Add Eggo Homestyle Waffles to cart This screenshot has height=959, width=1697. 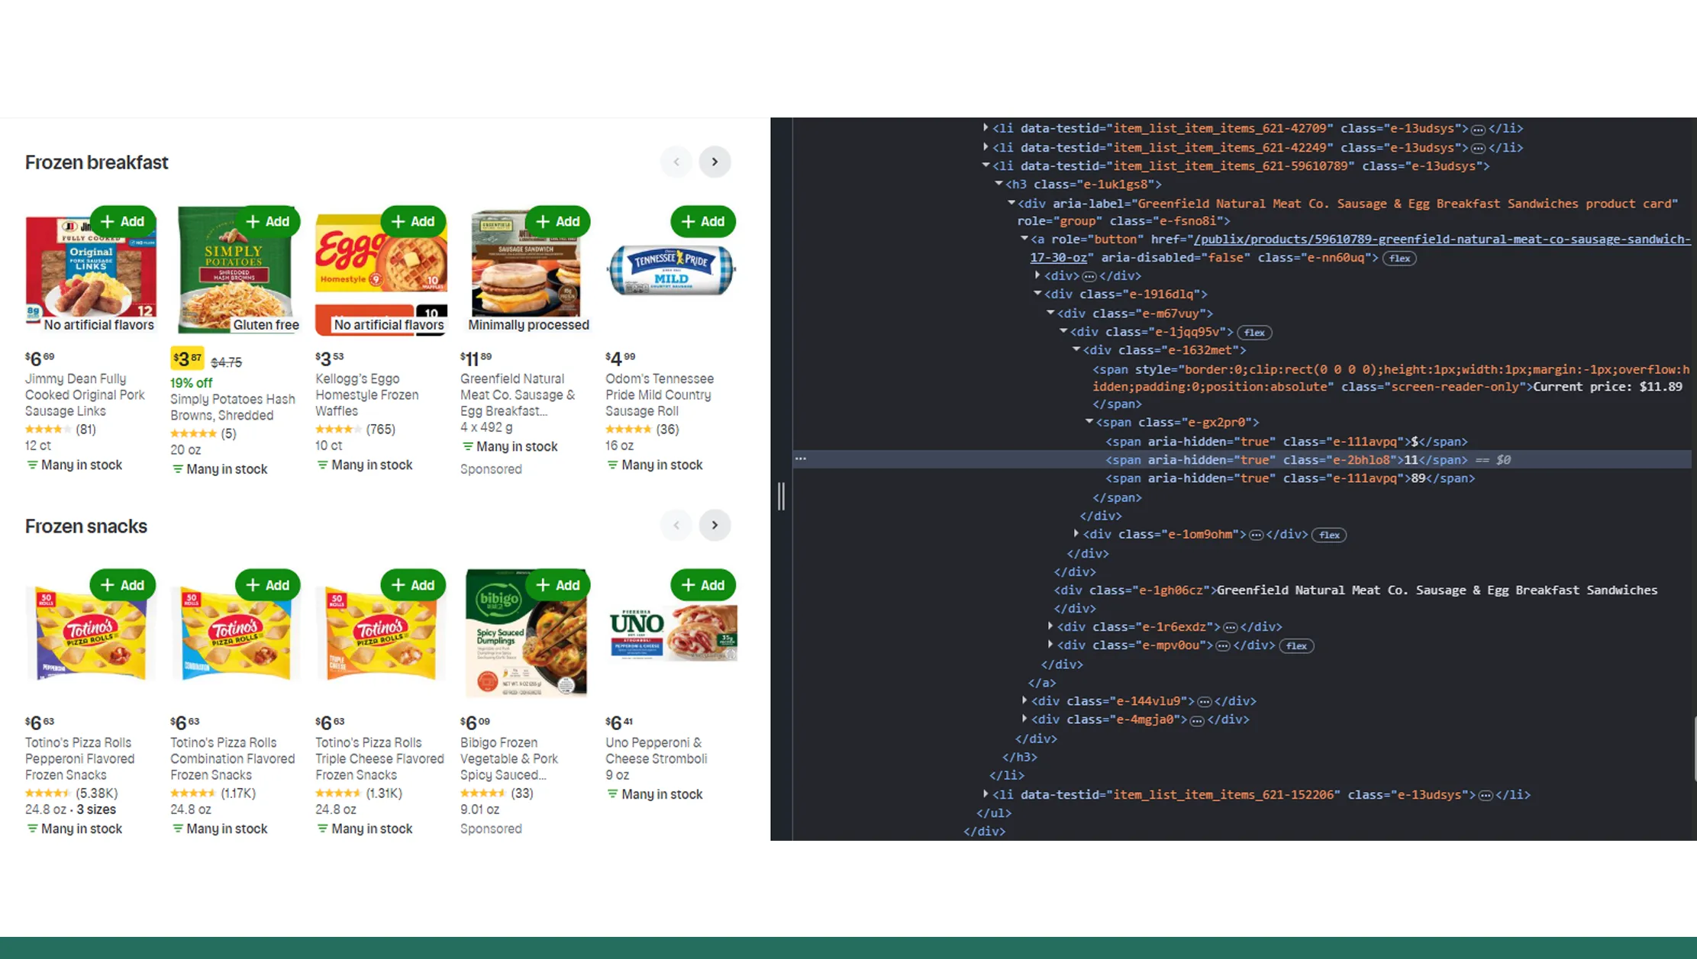click(x=413, y=221)
